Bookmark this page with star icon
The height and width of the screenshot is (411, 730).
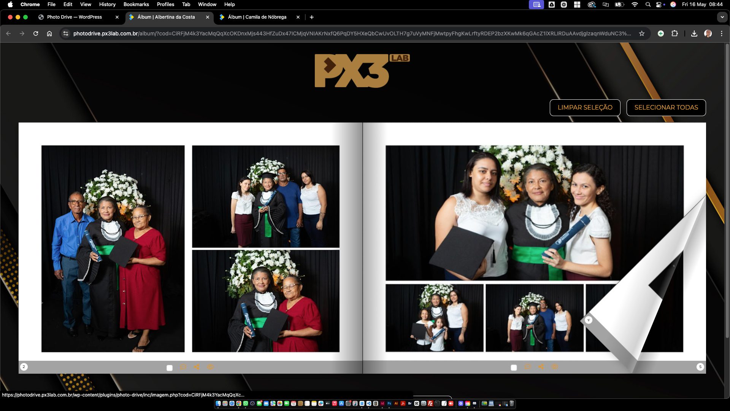[x=642, y=33]
